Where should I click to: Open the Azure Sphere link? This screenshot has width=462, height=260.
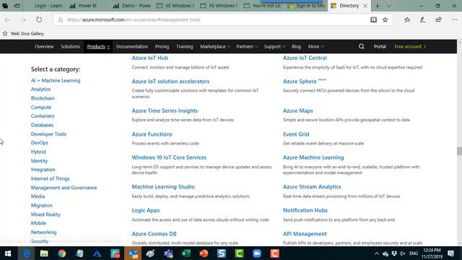[300, 82]
